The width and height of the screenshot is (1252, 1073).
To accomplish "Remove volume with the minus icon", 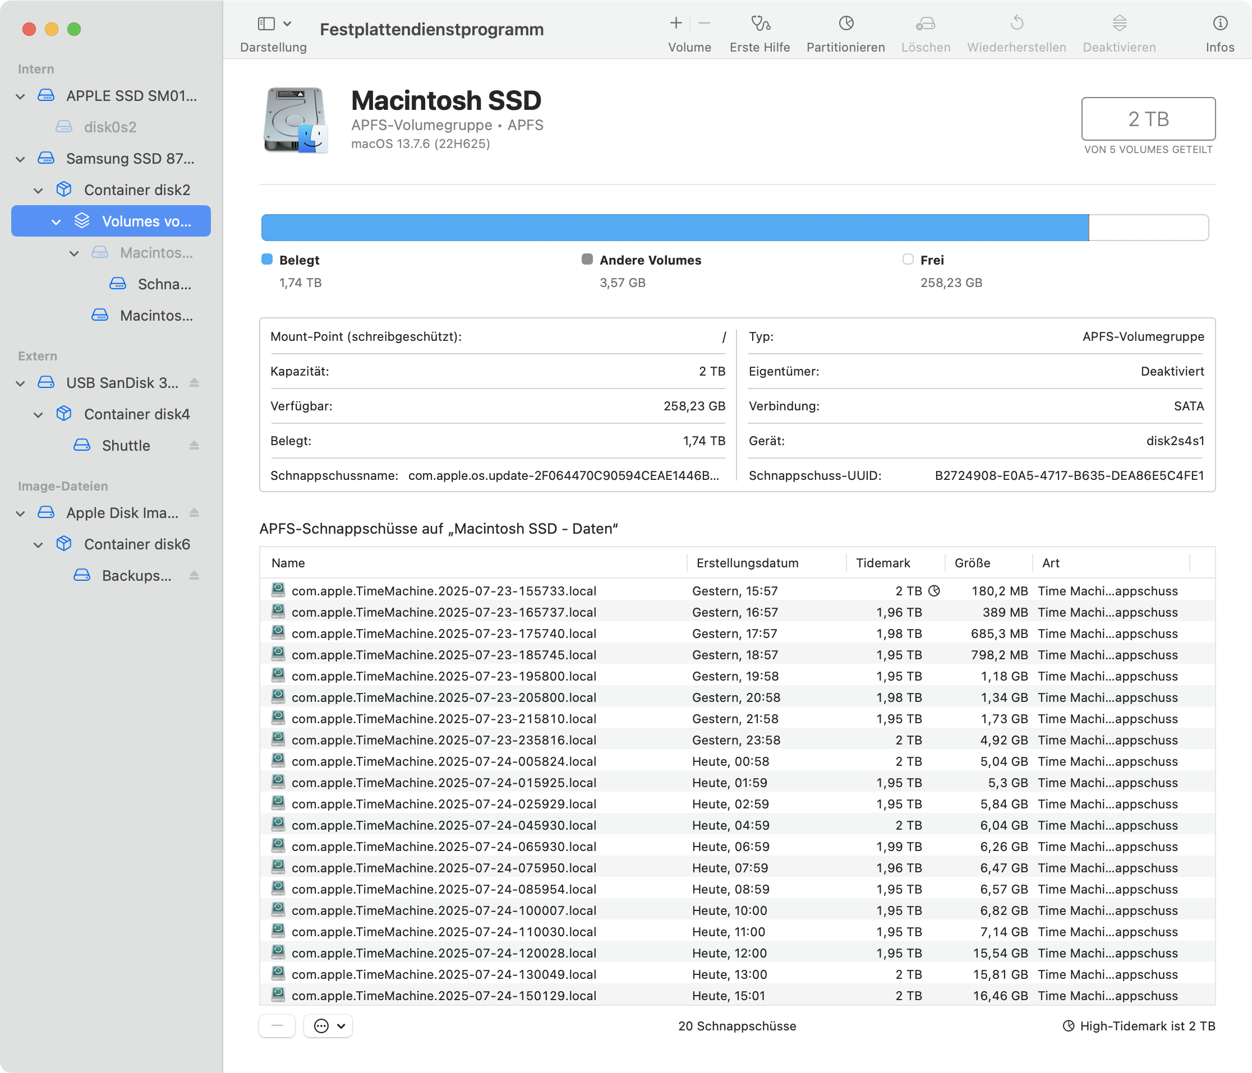I will [x=704, y=24].
